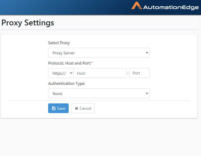Screen dimensions: 201x156
Task: Expand the https:// protocol dropdown
Action: (61, 73)
